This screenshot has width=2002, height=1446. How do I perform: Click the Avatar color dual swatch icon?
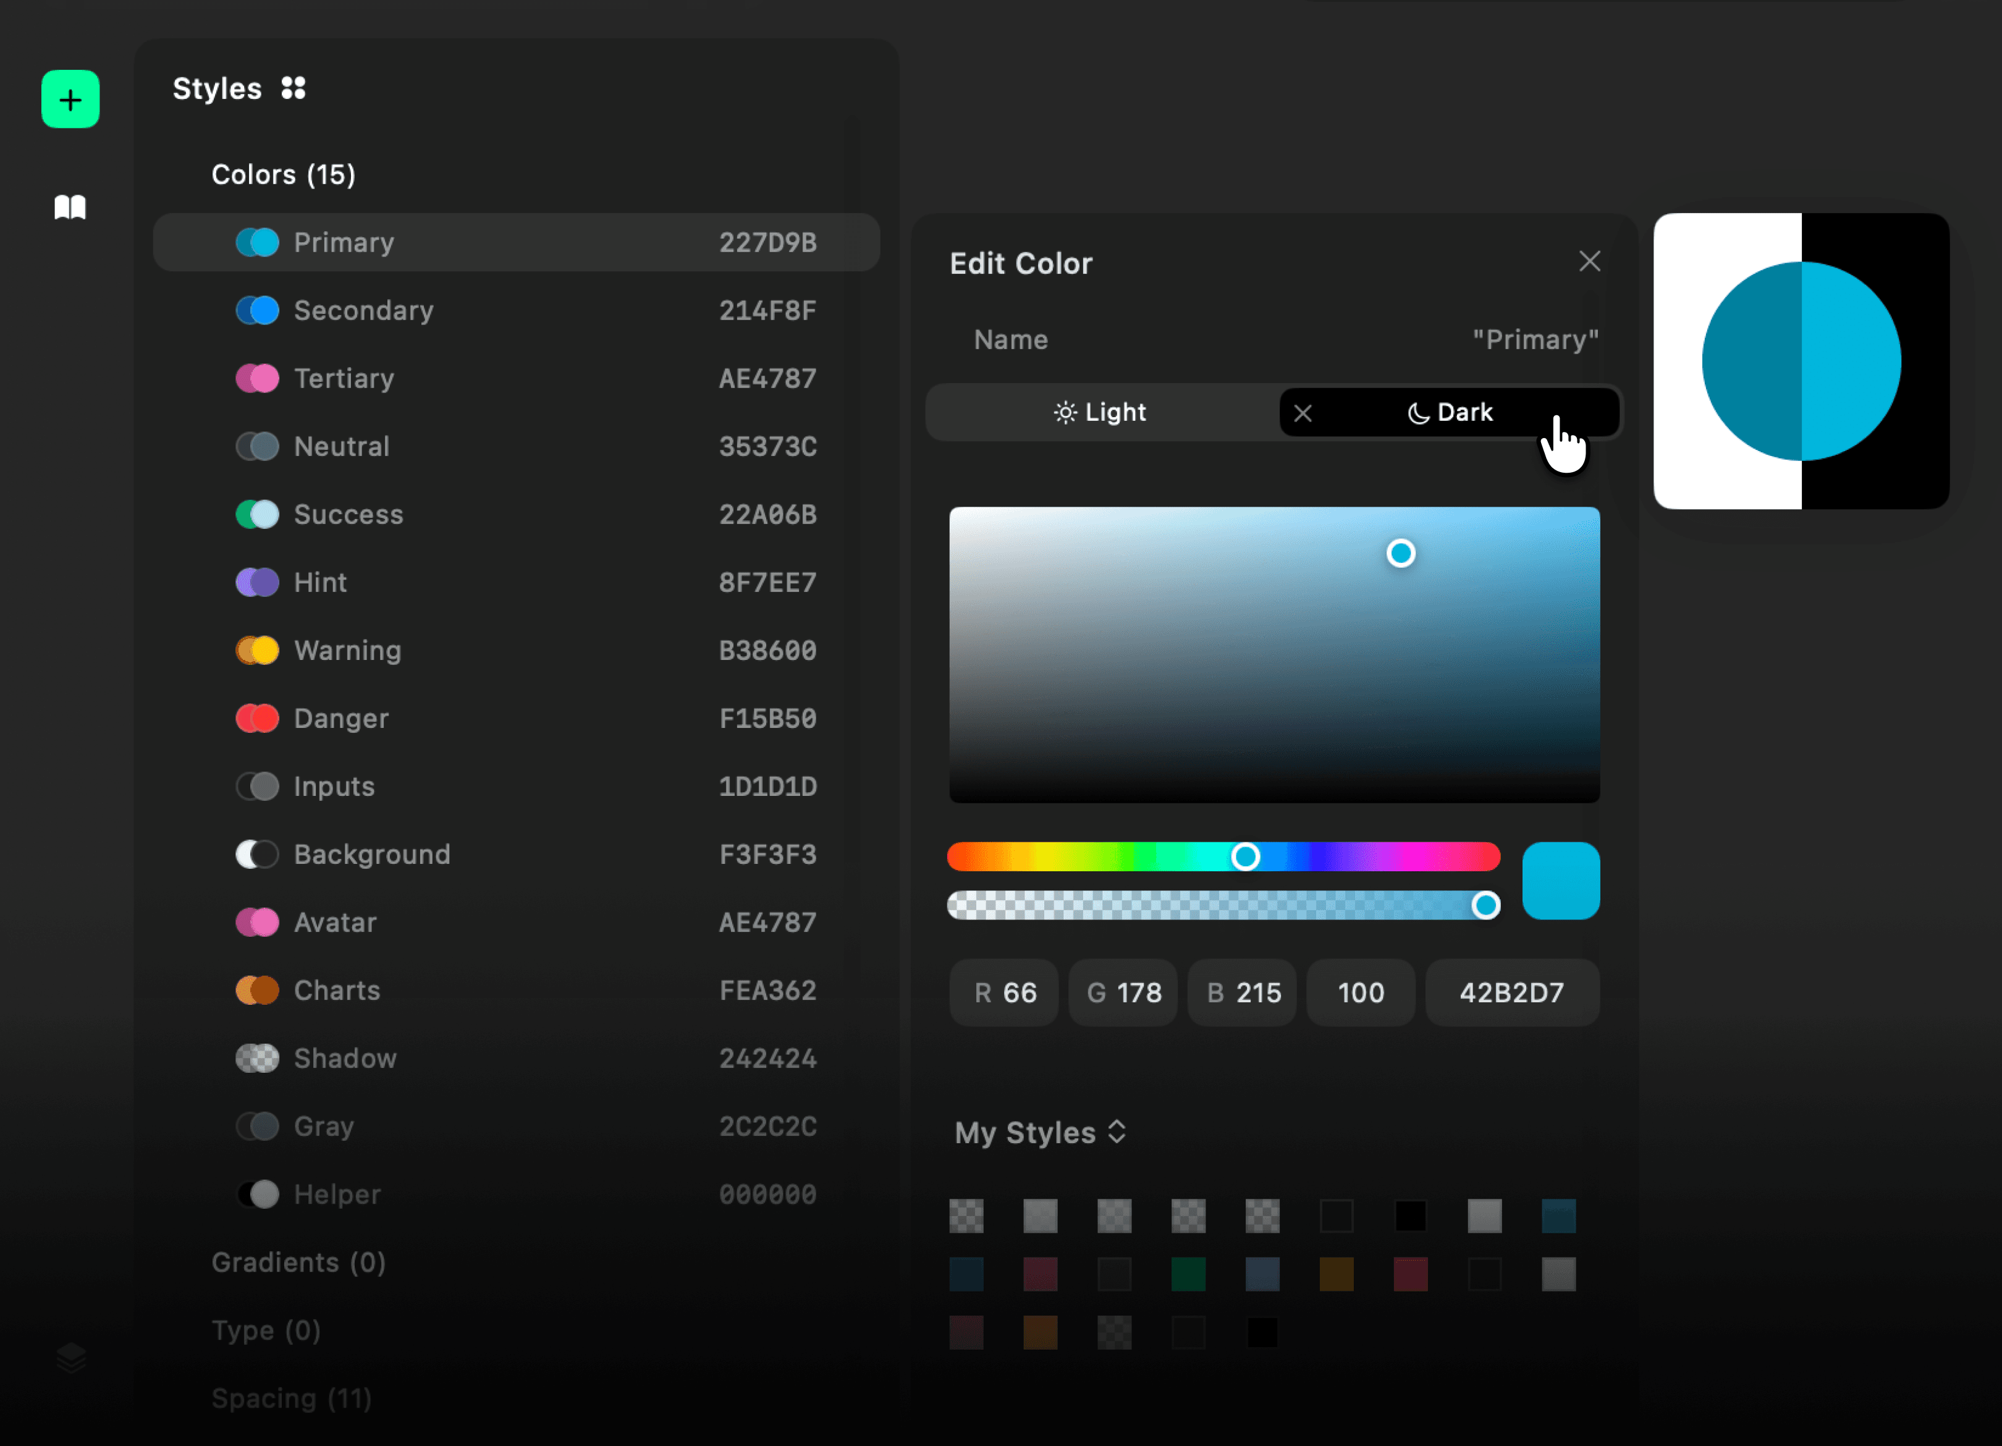click(x=257, y=921)
